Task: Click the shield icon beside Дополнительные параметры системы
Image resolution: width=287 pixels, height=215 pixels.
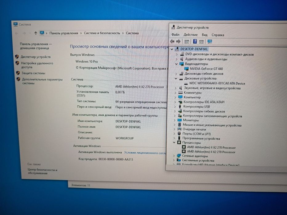Action: [18, 79]
